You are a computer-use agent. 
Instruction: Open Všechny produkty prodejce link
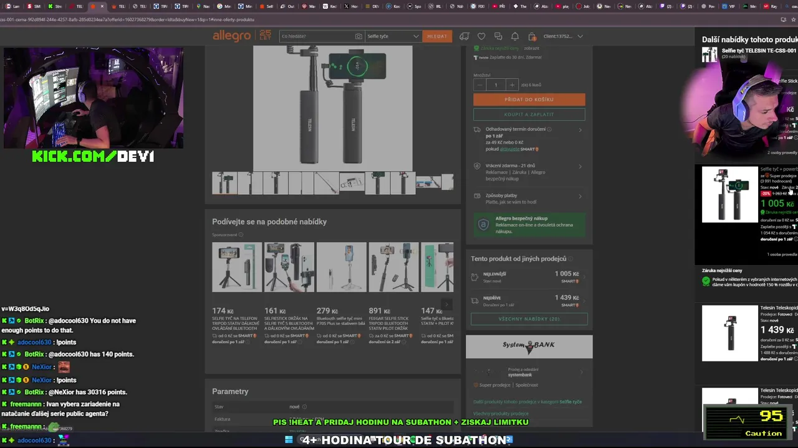501,414
